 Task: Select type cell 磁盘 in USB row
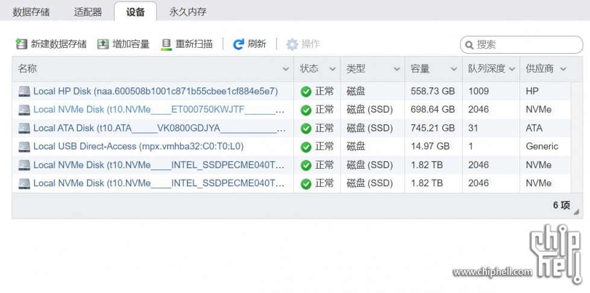coord(356,146)
